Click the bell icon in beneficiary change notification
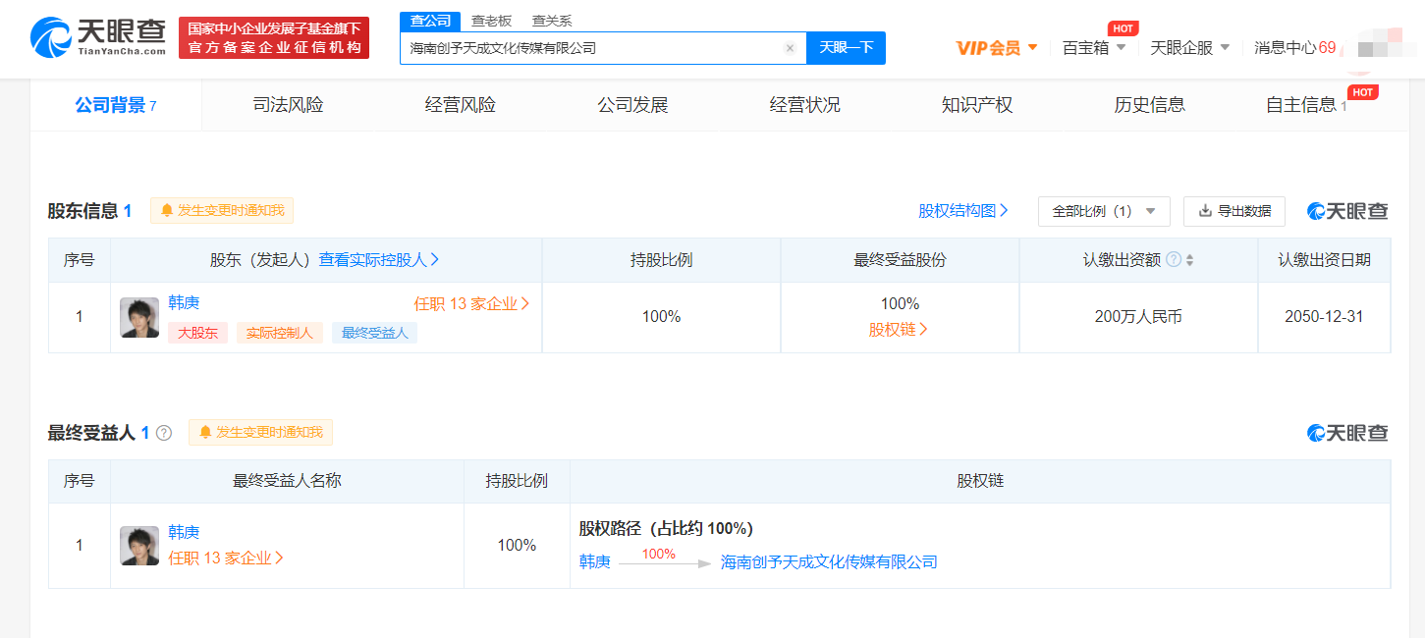This screenshot has width=1425, height=638. (205, 432)
